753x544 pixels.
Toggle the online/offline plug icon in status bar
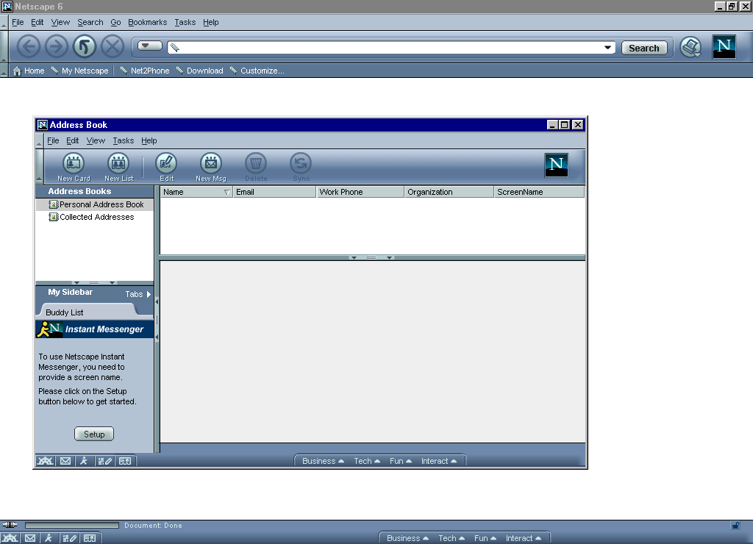[x=10, y=525]
